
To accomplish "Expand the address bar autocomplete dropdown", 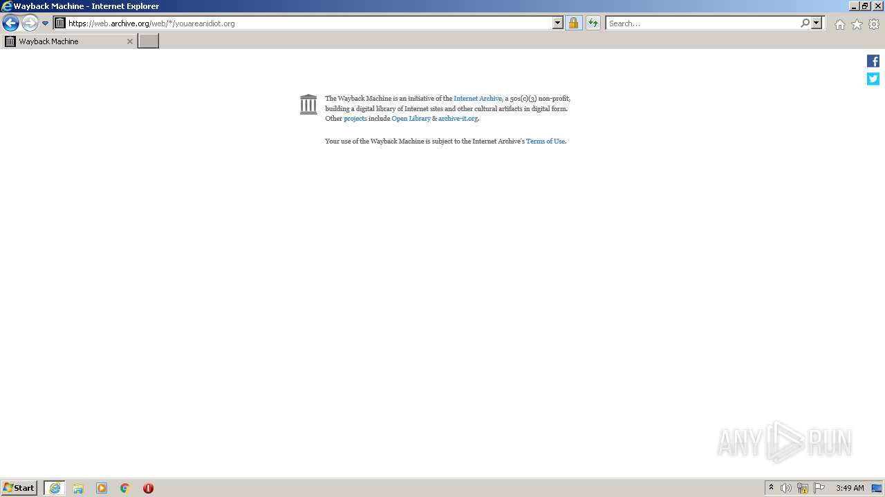I will [558, 23].
